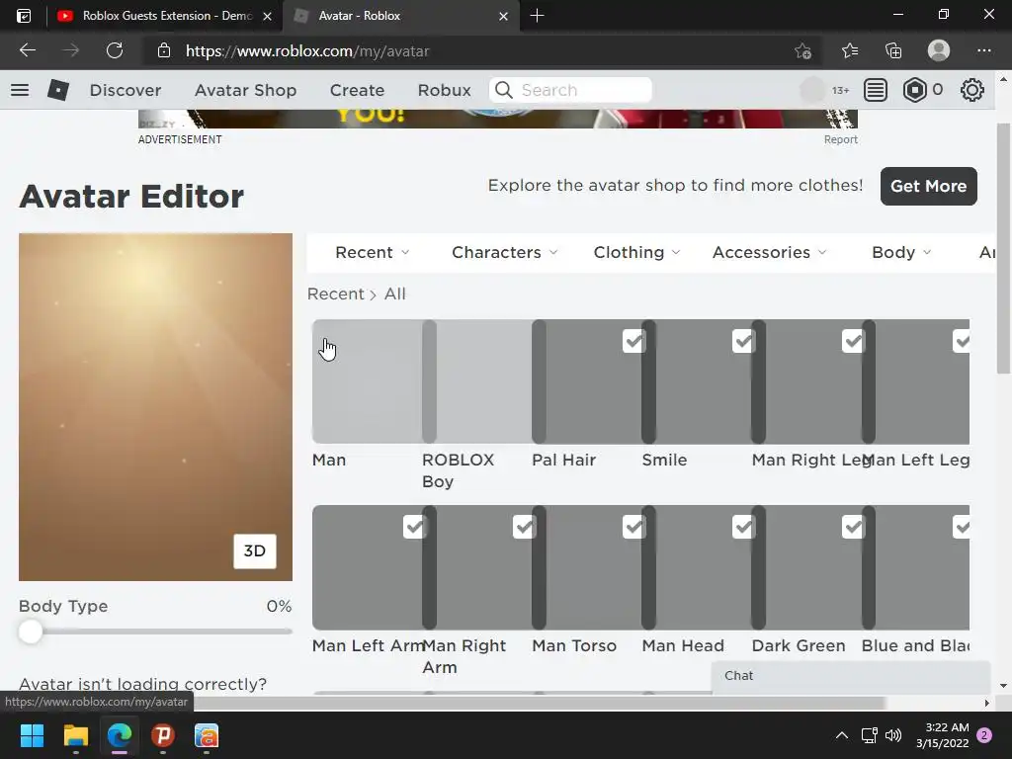Screen dimensions: 1012x759
Task: Click the browser address bar URL
Action: [307, 51]
